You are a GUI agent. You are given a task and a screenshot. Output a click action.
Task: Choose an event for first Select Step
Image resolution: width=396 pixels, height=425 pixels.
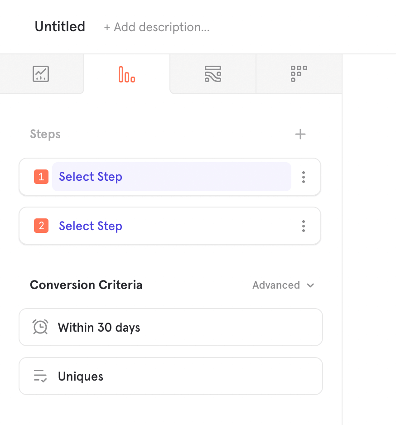click(171, 177)
